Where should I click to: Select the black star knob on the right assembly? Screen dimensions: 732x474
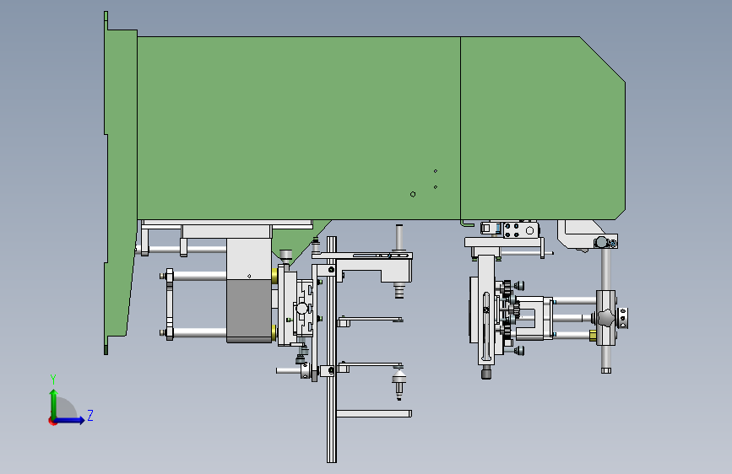[605, 318]
